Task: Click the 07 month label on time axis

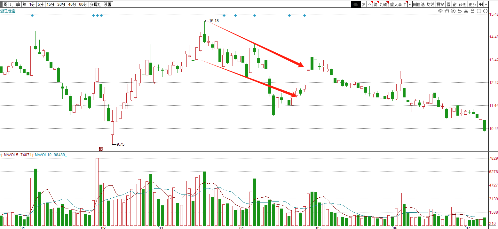Action: 468,228
